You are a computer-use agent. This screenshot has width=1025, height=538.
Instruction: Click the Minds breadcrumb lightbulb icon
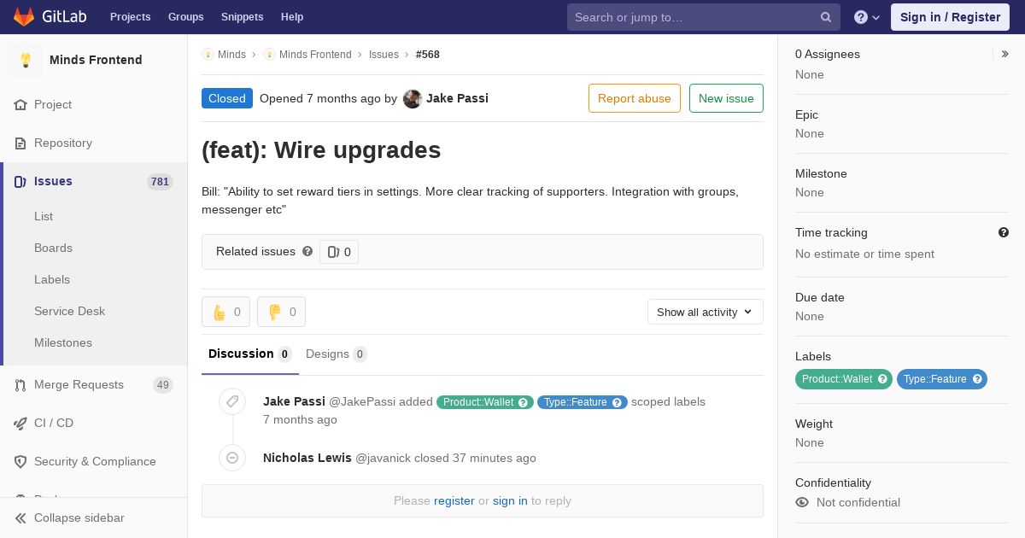(208, 55)
